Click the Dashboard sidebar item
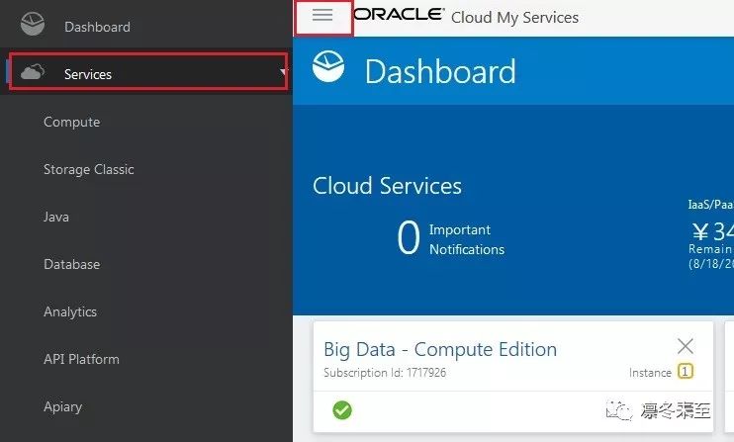The height and width of the screenshot is (442, 734). [x=97, y=27]
